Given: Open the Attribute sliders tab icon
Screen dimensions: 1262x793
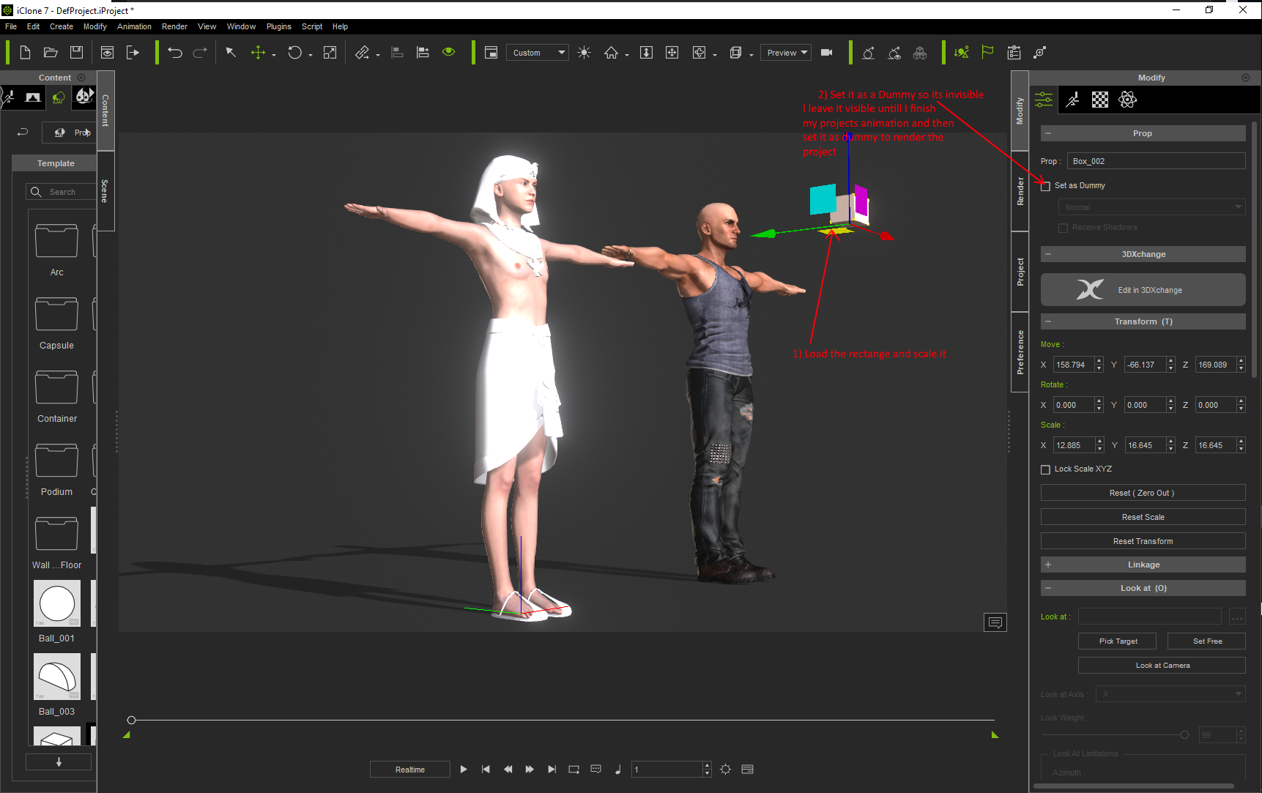Looking at the screenshot, I should [x=1044, y=100].
